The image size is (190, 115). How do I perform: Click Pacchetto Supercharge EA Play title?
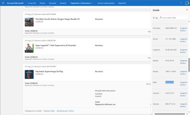click(x=49, y=71)
